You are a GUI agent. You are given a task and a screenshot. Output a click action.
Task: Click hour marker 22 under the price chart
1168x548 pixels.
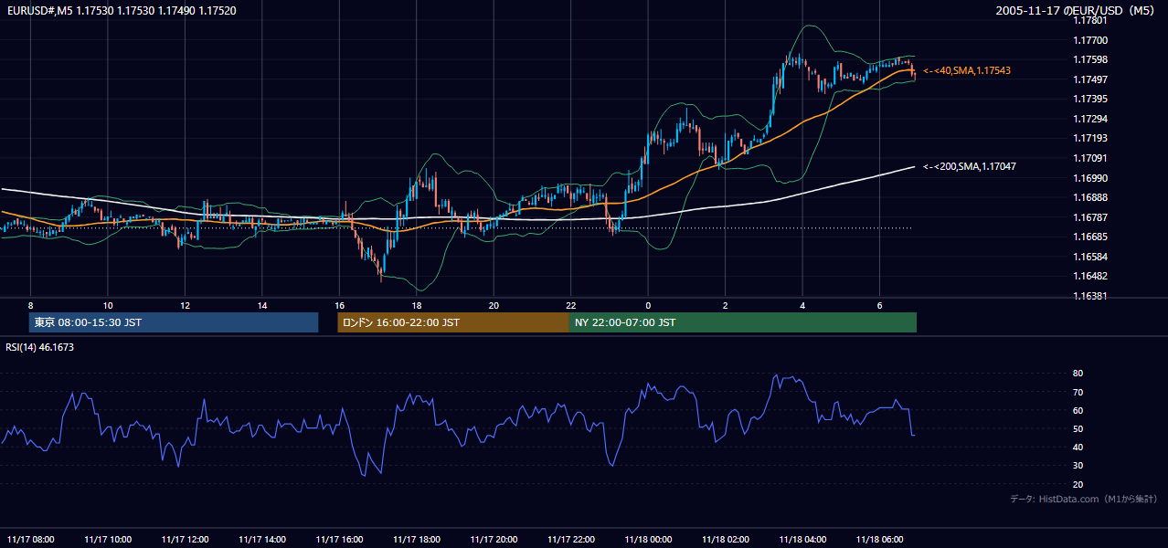click(571, 305)
